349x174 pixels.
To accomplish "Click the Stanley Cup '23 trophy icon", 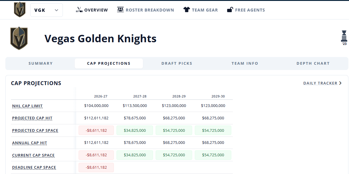I will (x=344, y=38).
